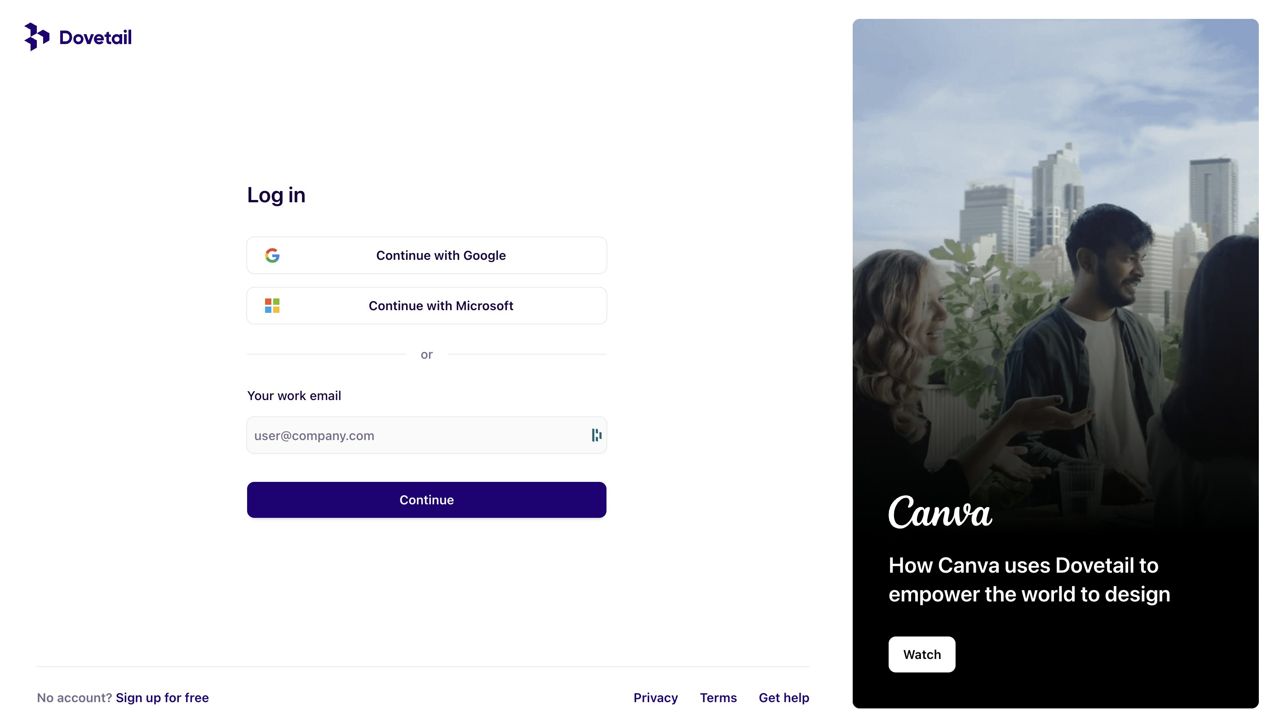Open Dashlane via the email field icon

[x=596, y=435]
